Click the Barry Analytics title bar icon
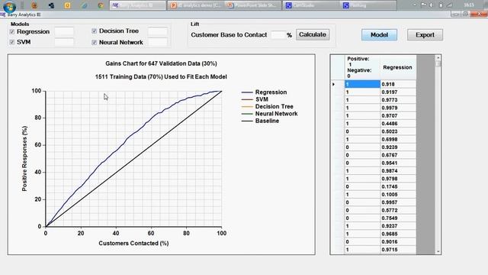 coord(3,15)
